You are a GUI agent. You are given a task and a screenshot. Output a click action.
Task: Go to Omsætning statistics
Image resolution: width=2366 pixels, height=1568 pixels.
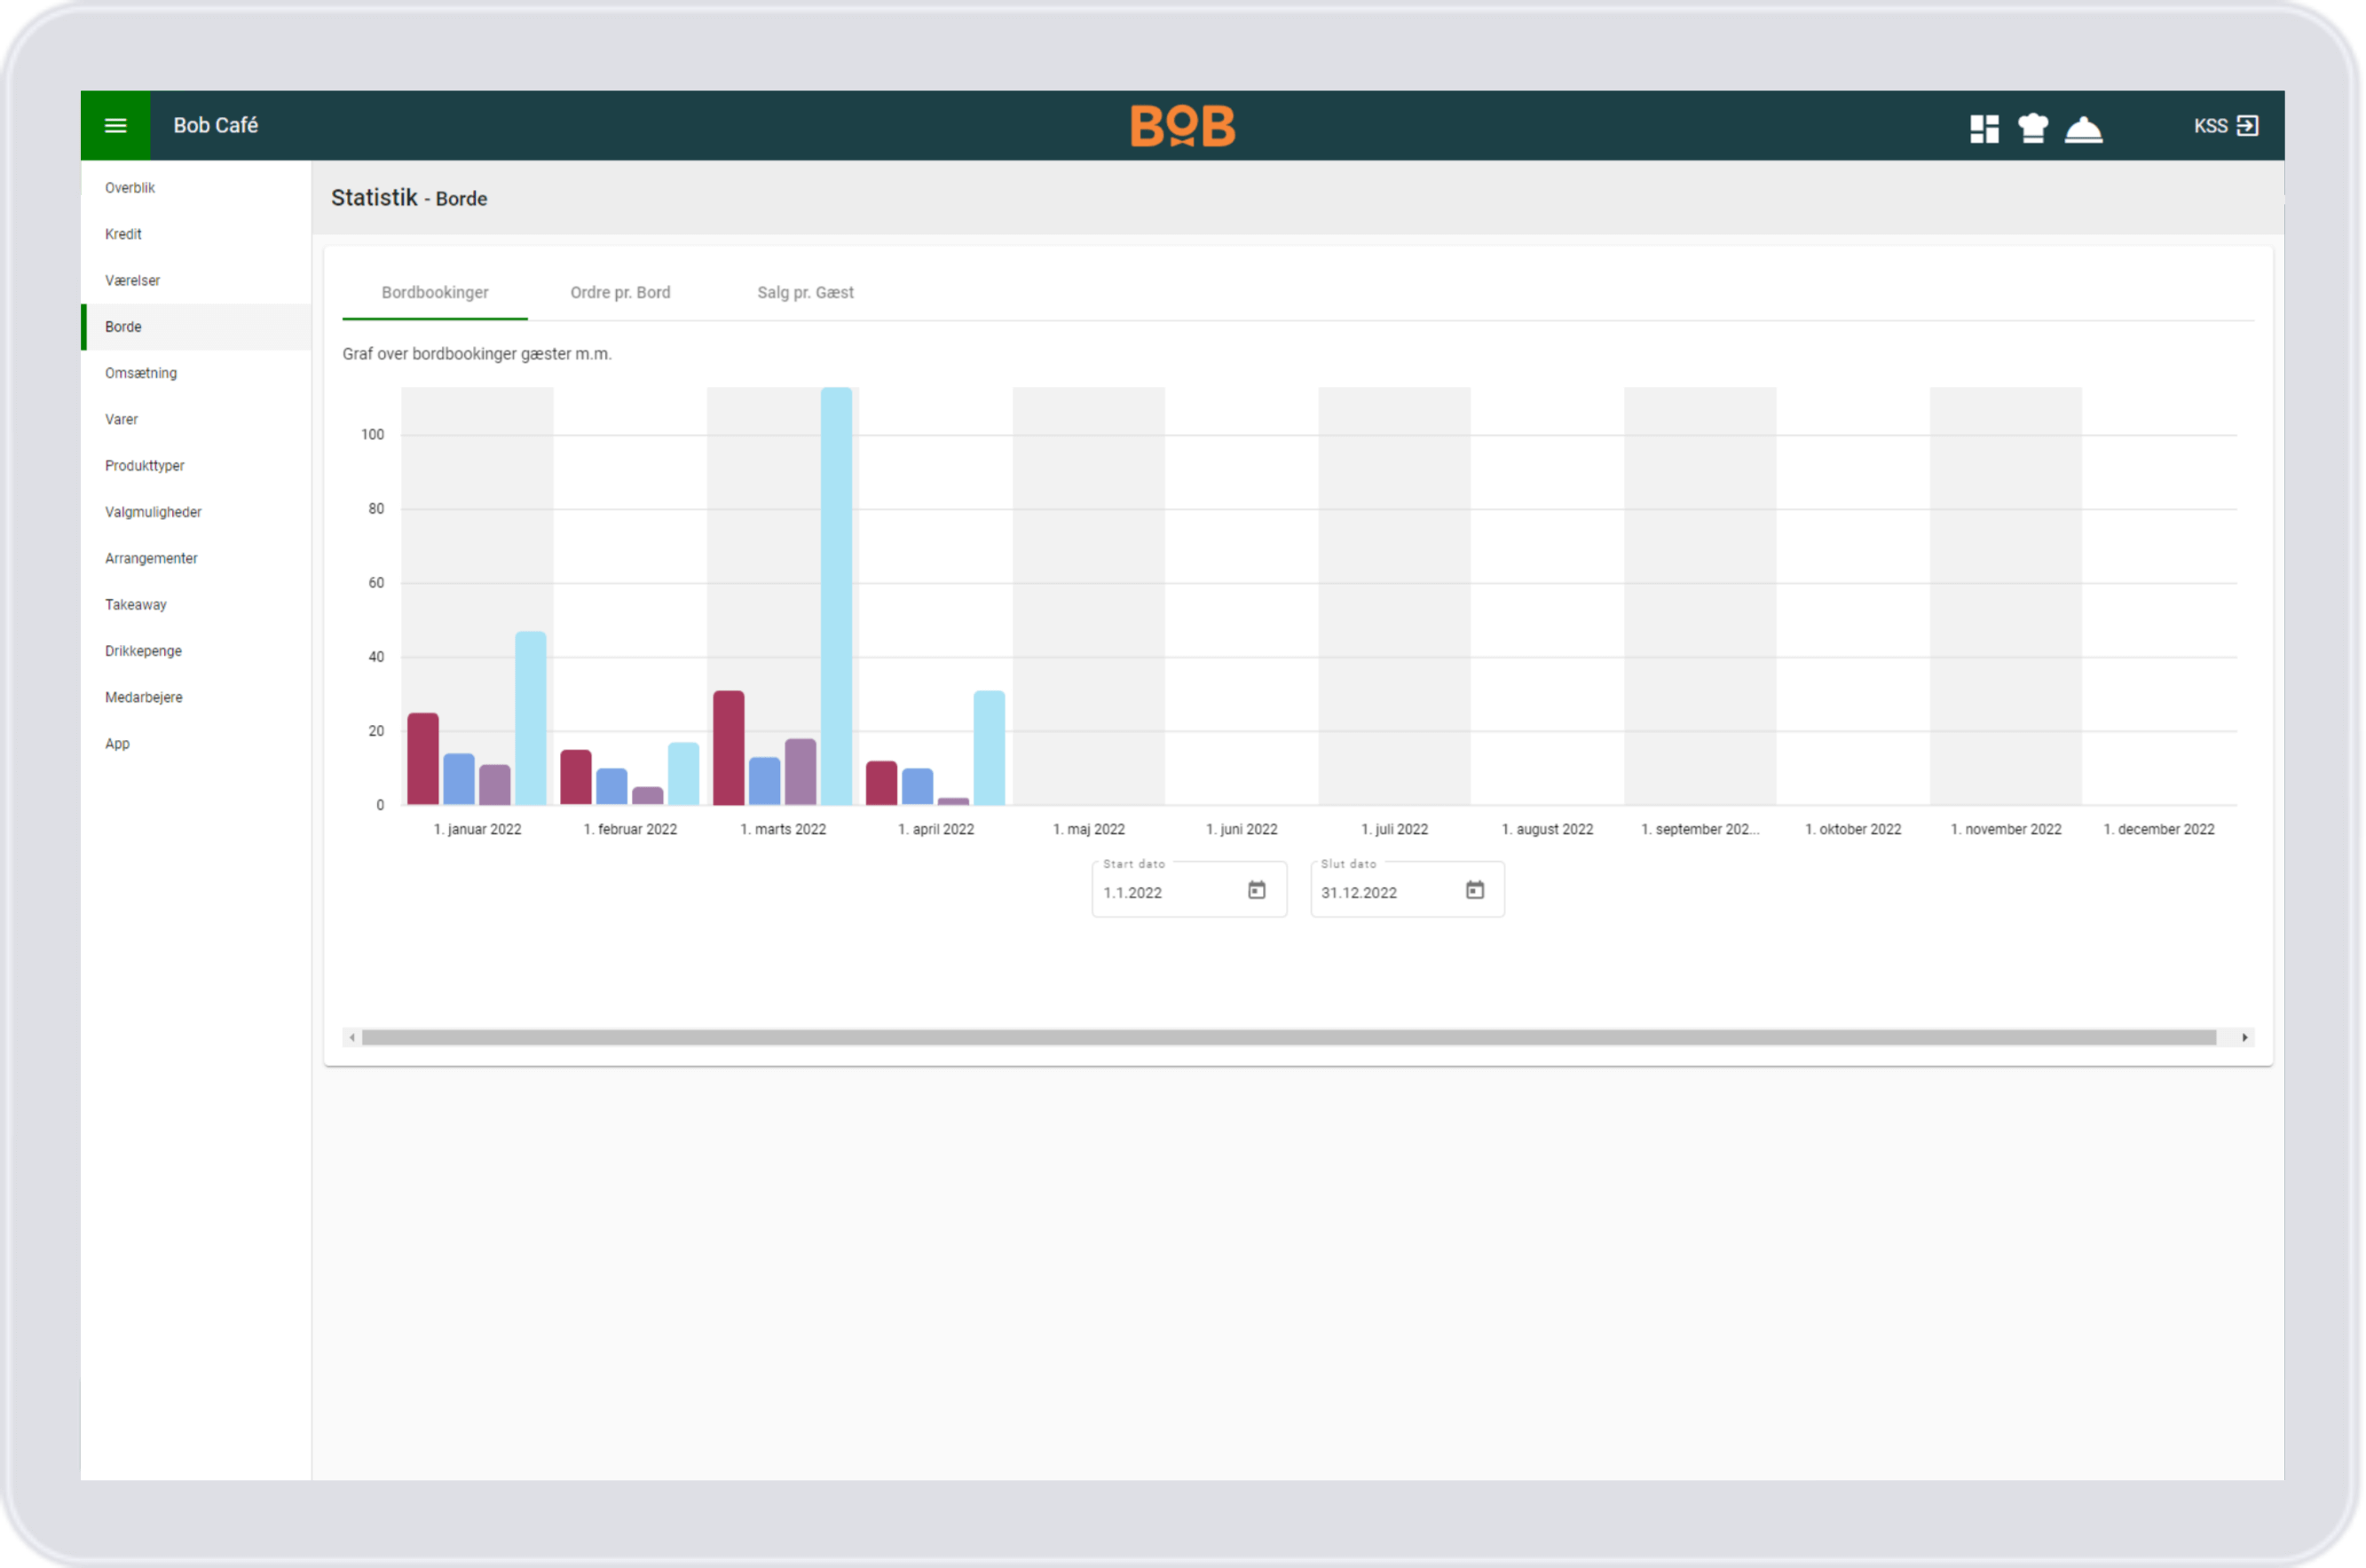click(141, 373)
